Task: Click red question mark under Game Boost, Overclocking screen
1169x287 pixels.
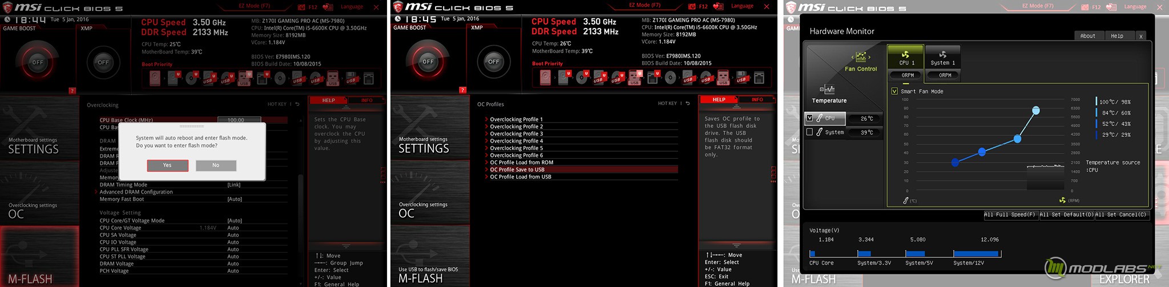Action: pos(72,91)
